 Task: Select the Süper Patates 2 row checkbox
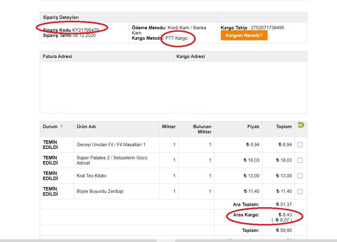point(300,160)
